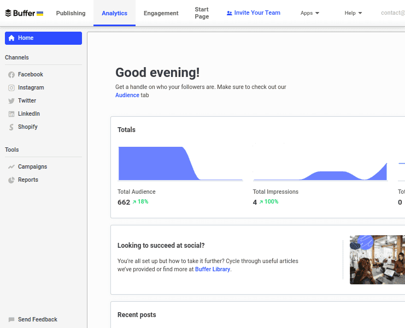405x328 pixels.
Task: Click the Campaigns trend-line icon
Action: pyautogui.click(x=11, y=167)
